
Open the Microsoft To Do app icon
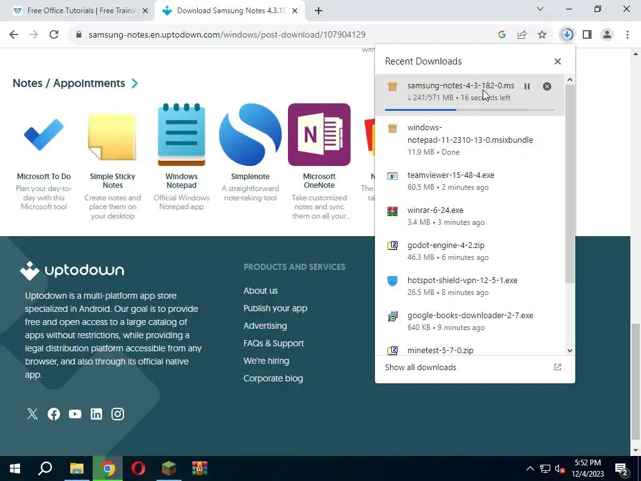click(x=44, y=135)
